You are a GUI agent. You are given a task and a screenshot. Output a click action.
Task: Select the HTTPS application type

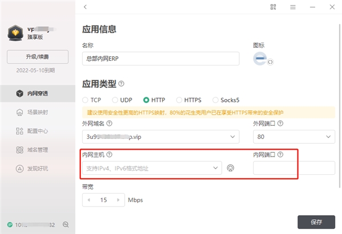point(189,100)
